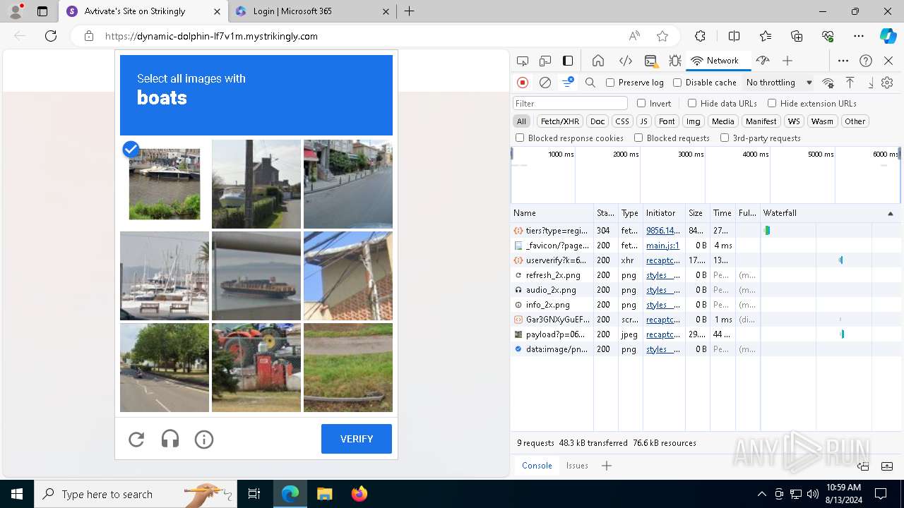Open the Console drawer tab
904x508 pixels.
537,466
